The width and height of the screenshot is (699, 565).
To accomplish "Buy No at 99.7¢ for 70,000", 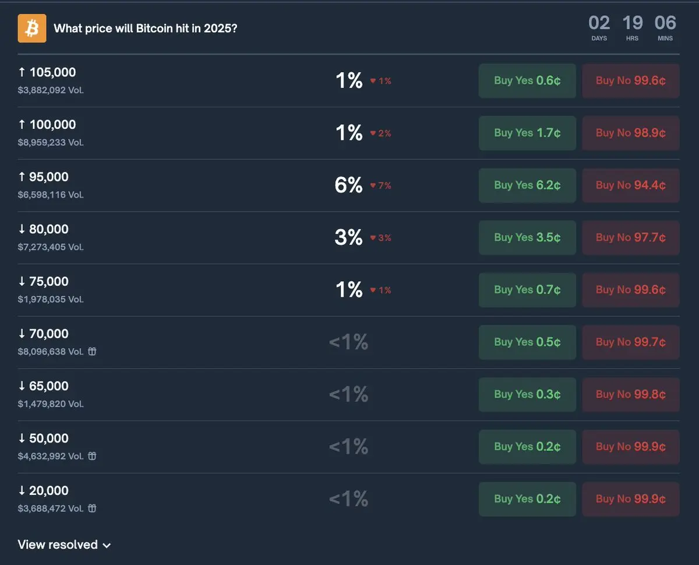I will tap(630, 342).
